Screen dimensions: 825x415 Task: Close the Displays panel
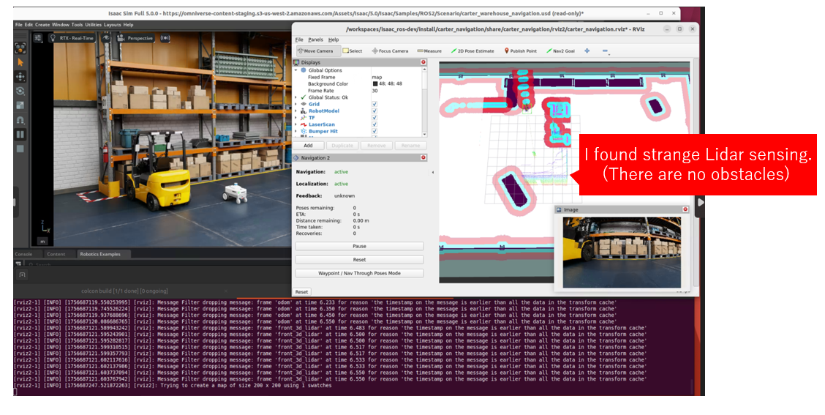coord(423,62)
